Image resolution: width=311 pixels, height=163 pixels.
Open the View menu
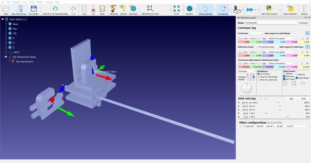pyautogui.click(x=24, y=2)
